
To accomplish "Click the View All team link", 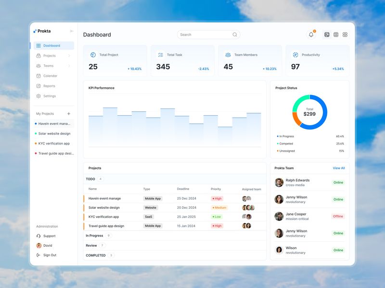I will [x=338, y=168].
